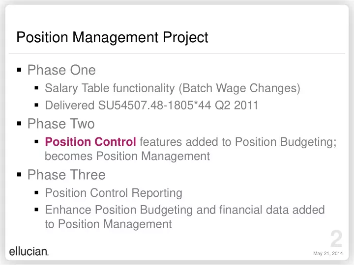Click bullet before Delivered SU54507 text
Image resolution: width=354 pixels, height=265 pixels.
(36, 105)
